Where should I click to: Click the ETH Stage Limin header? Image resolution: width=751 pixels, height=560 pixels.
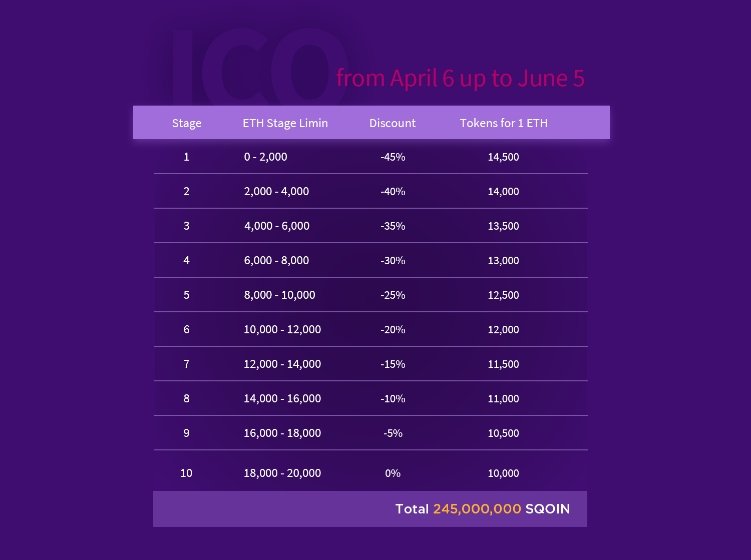click(x=285, y=123)
